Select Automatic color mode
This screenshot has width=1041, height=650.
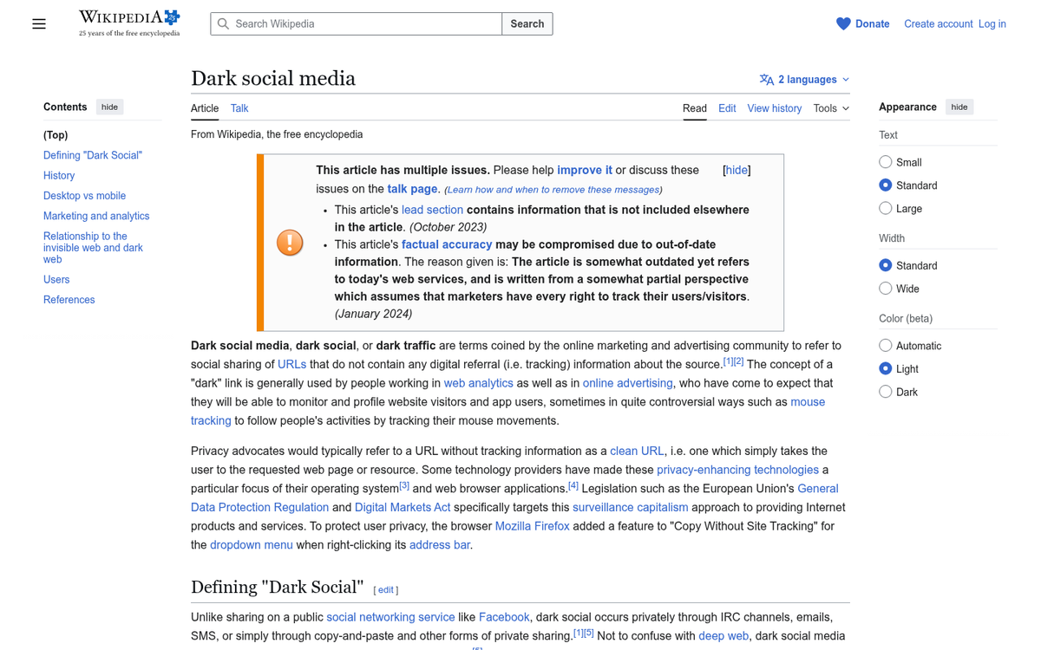pos(886,346)
